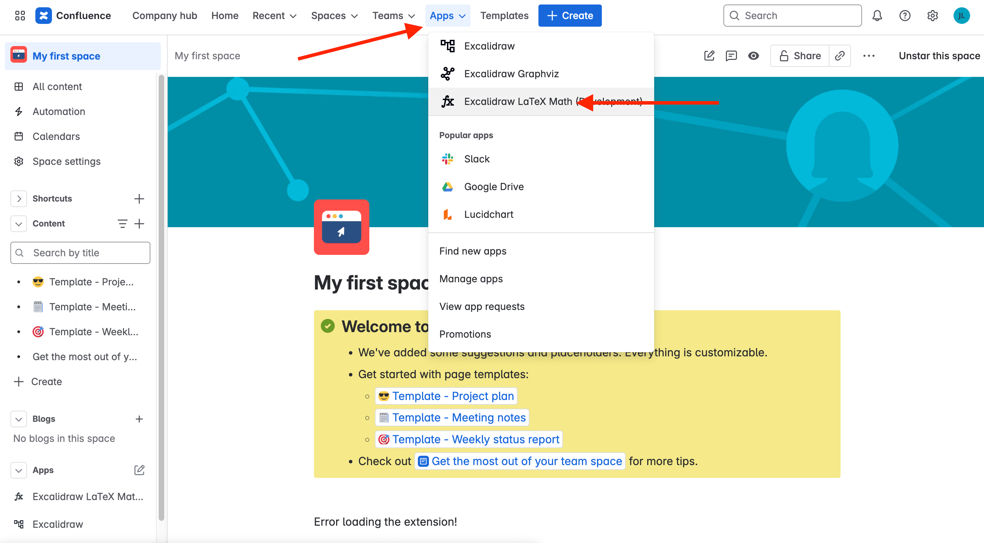Image resolution: width=984 pixels, height=543 pixels.
Task: Add a shortcut with the plus icon
Action: point(139,198)
